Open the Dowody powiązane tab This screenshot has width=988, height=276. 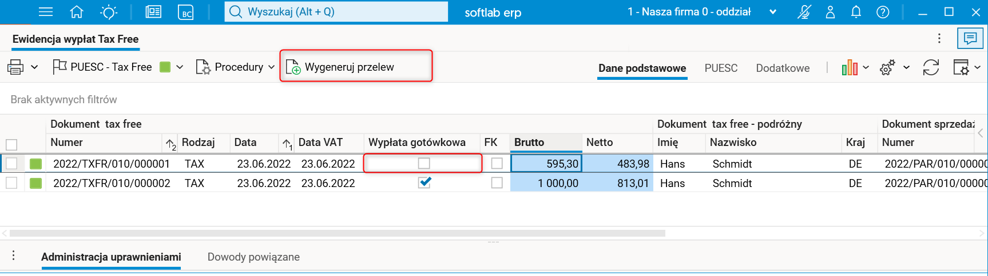(253, 257)
